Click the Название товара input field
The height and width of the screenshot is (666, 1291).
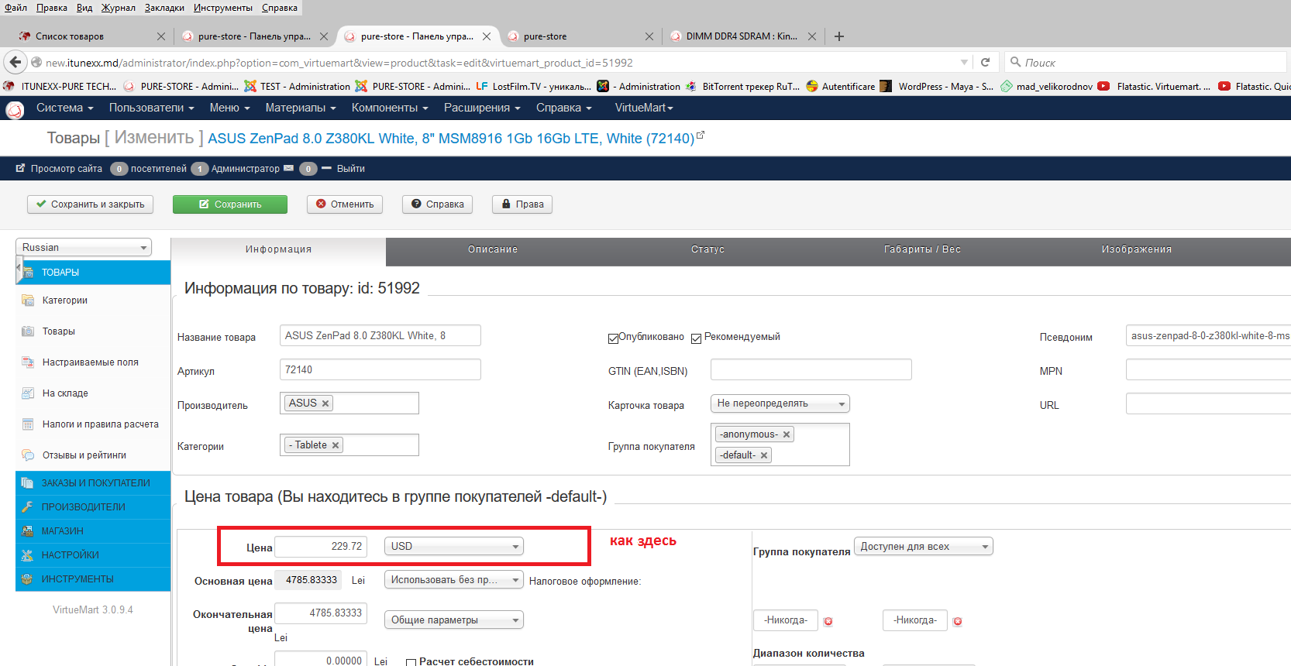pyautogui.click(x=380, y=335)
